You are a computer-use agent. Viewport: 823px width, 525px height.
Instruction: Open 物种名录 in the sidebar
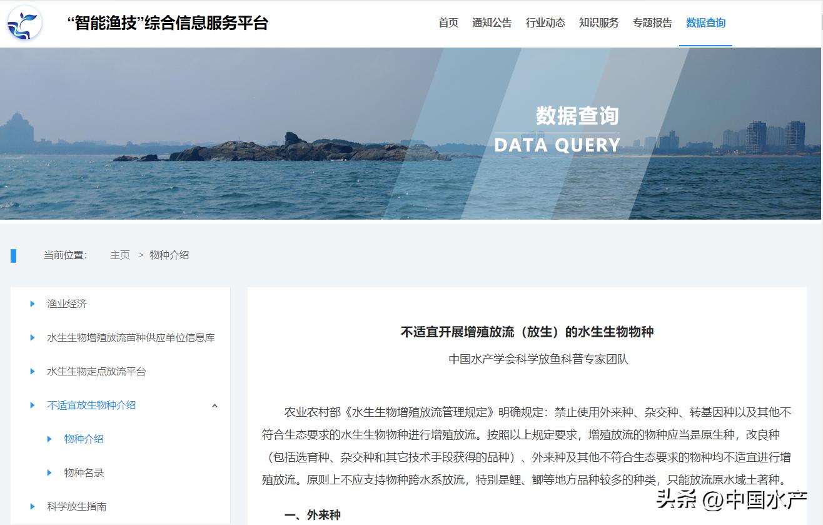[x=83, y=472]
